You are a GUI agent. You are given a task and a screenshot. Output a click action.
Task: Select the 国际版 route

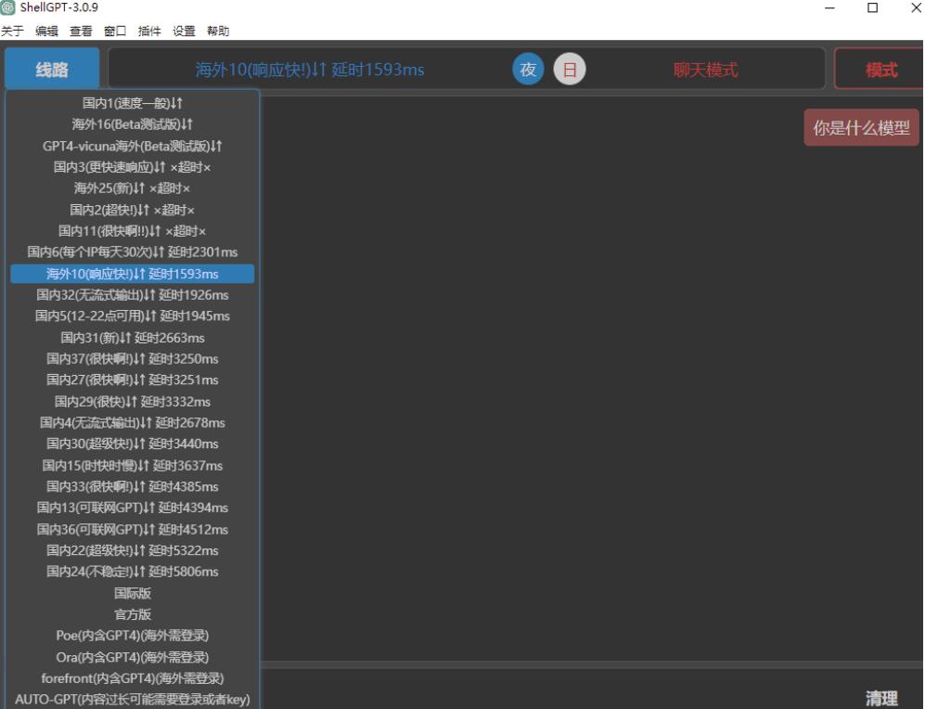click(132, 593)
